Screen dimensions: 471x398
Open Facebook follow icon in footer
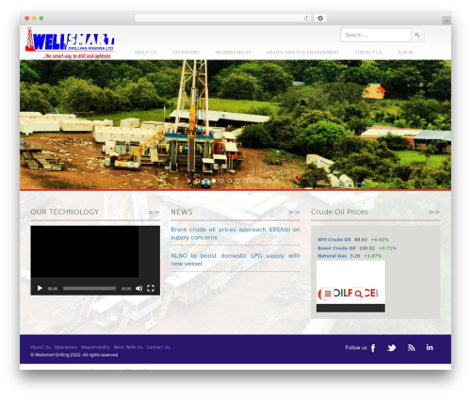373,348
